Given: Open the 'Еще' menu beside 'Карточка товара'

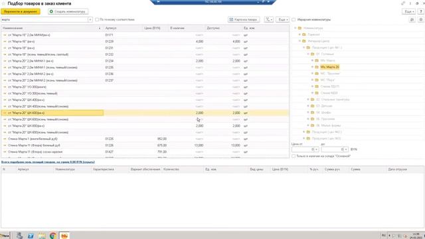Looking at the screenshot, I should (x=282, y=19).
